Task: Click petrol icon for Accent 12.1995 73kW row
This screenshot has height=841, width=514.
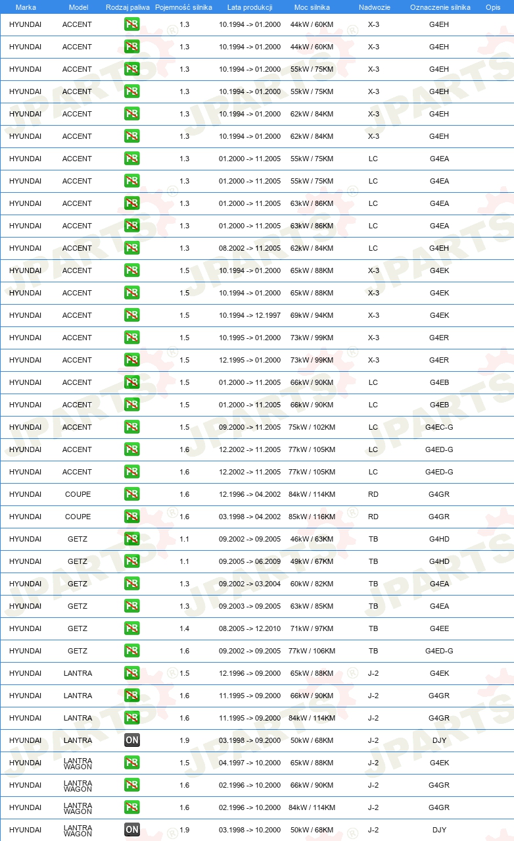Action: (132, 360)
